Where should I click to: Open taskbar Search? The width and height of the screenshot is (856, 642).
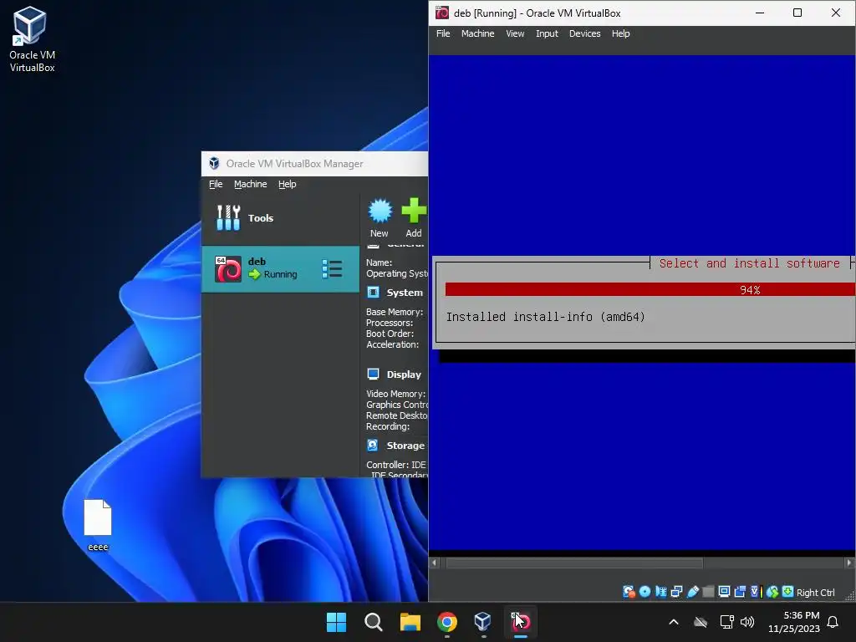[x=374, y=622]
